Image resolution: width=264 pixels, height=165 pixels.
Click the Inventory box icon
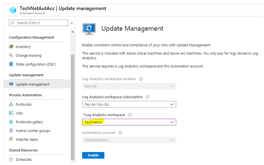pyautogui.click(x=11, y=47)
